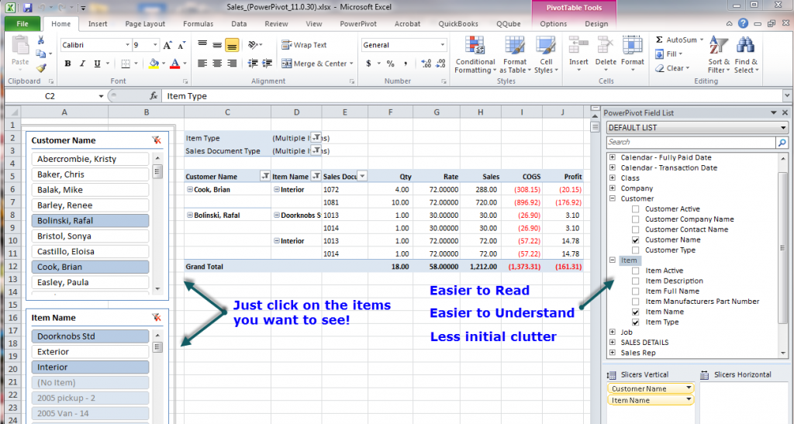Screen dimensions: 794x424
Task: Open Conditional Formatting menu
Action: (x=475, y=54)
